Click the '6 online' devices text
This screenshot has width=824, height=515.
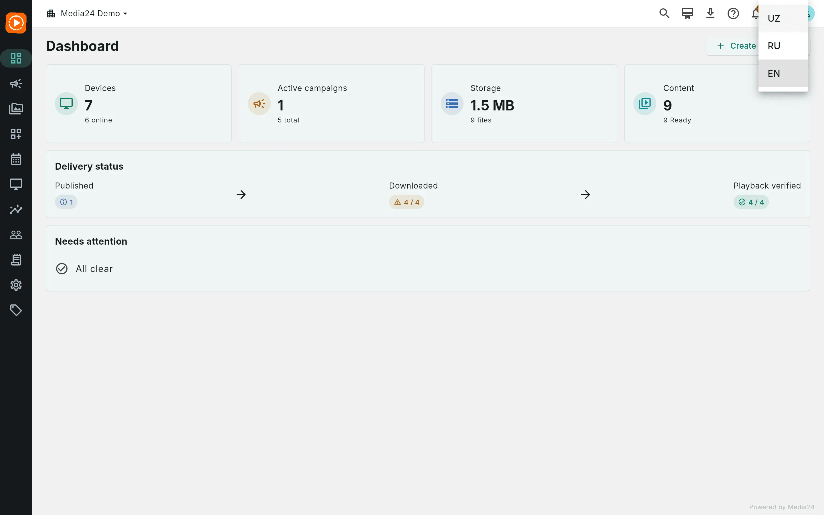pyautogui.click(x=98, y=120)
